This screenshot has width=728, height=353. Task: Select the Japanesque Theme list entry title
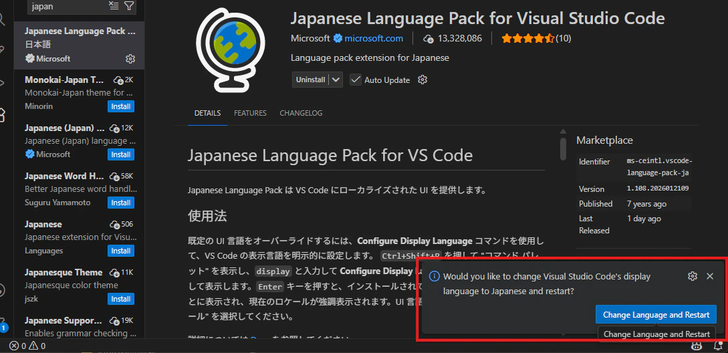click(x=63, y=272)
